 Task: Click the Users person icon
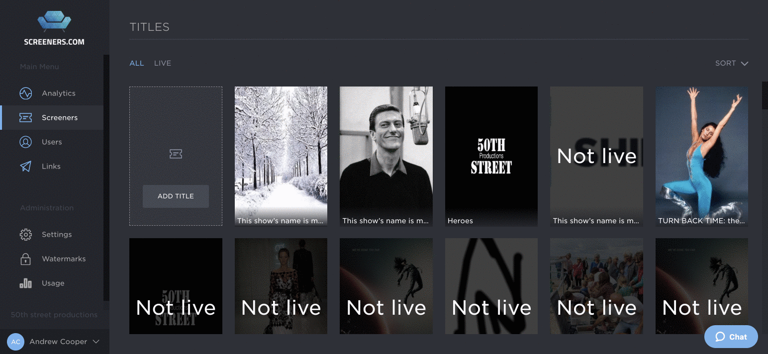[x=25, y=142]
